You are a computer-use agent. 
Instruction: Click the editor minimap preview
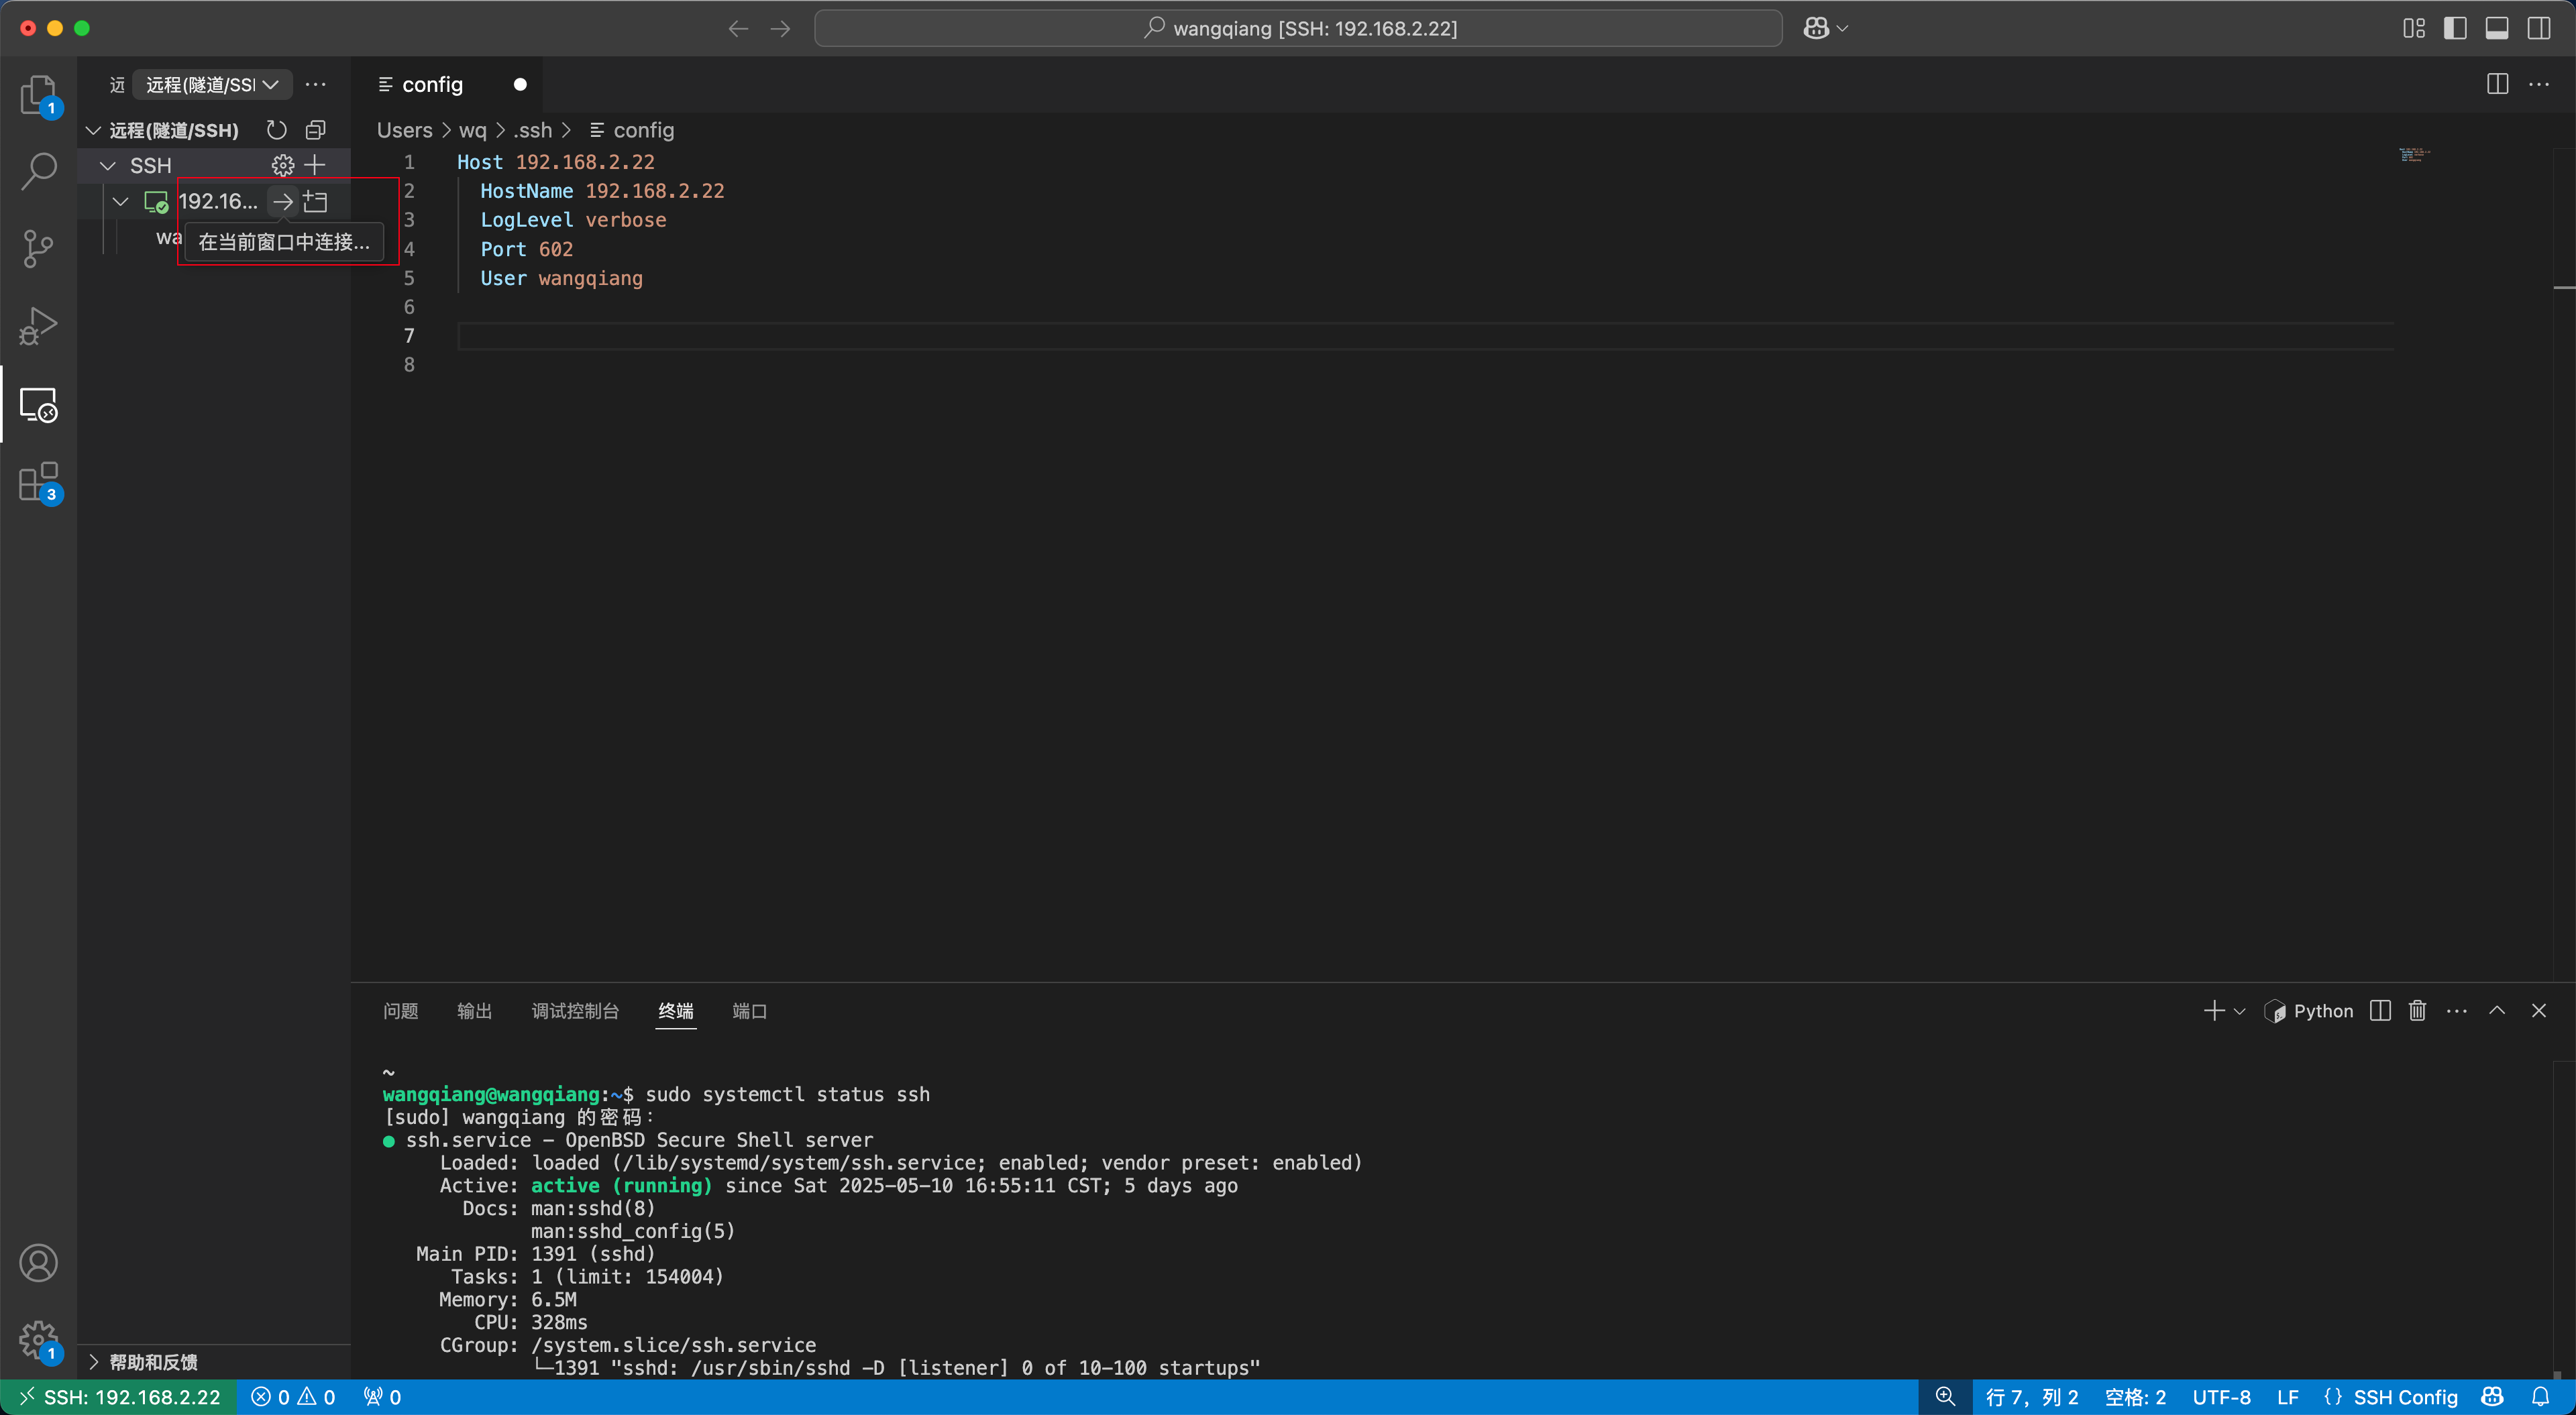(x=2414, y=155)
